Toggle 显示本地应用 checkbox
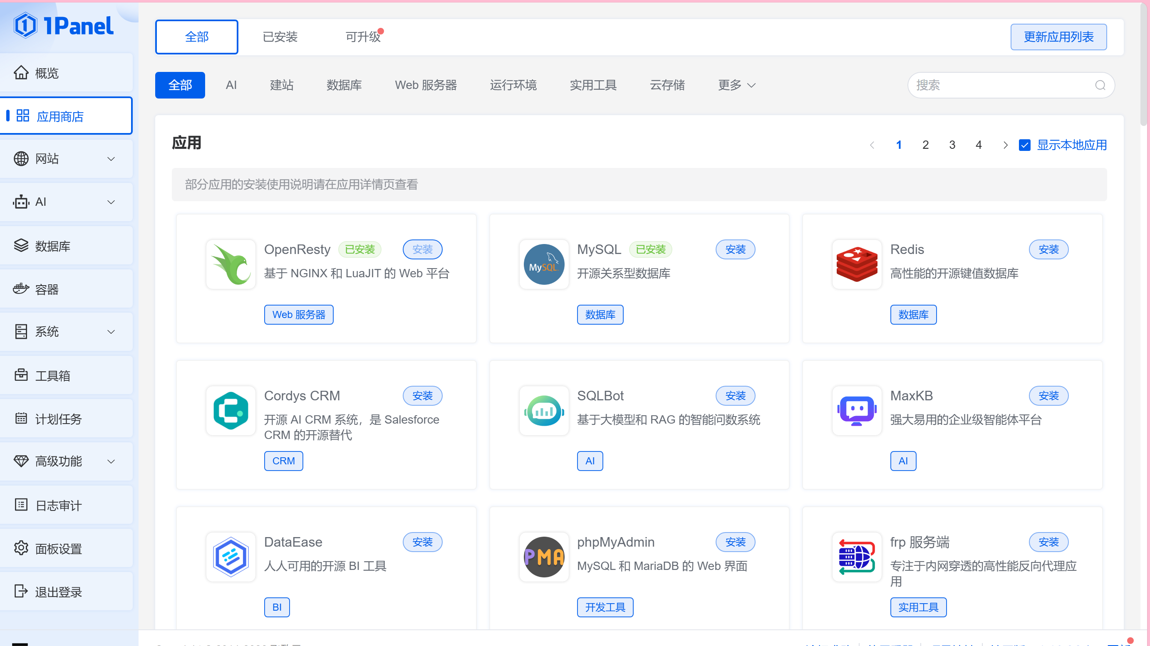 pyautogui.click(x=1024, y=145)
